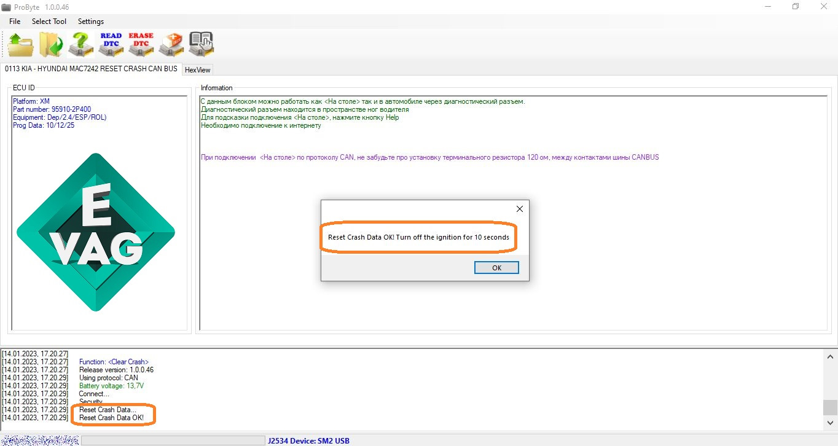Click the Equipment: Dep/2.4/ESP/ROL) line
The image size is (838, 446).
(60, 117)
